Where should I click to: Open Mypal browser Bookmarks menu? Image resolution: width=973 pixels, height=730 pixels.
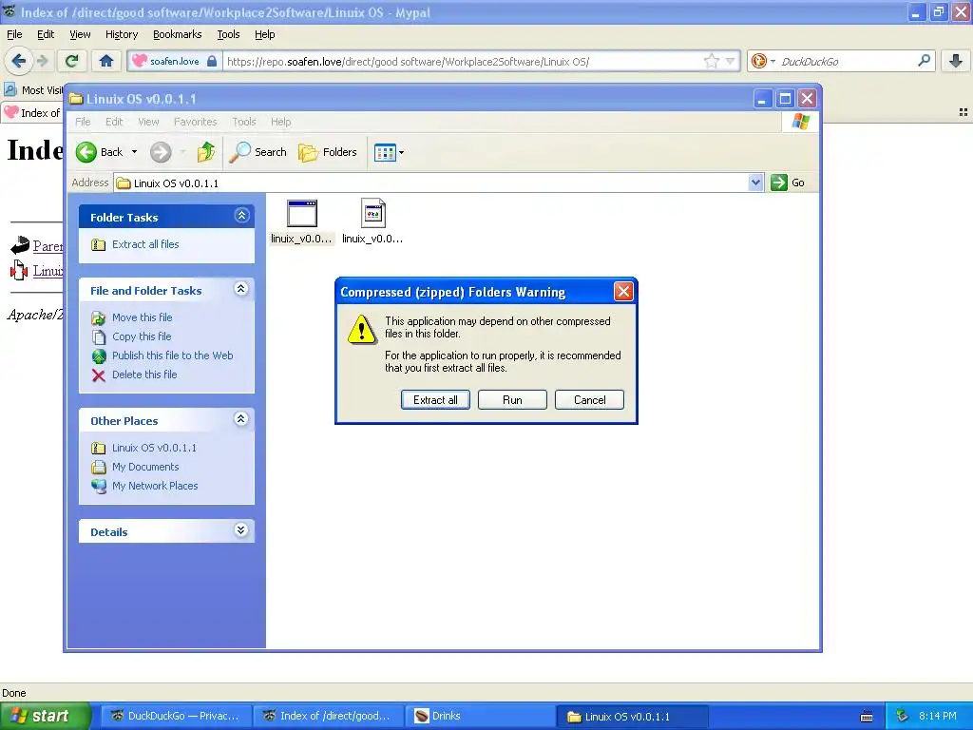coord(178,34)
